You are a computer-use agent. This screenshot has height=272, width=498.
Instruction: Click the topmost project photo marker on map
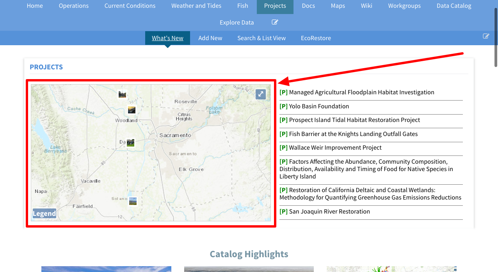point(123,94)
